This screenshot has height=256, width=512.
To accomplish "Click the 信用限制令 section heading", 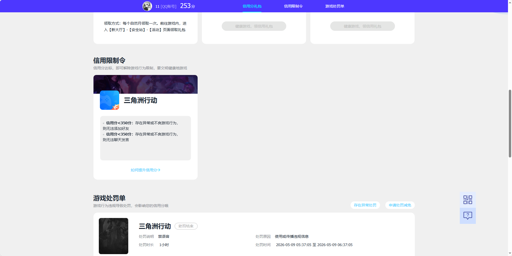I will click(x=109, y=61).
